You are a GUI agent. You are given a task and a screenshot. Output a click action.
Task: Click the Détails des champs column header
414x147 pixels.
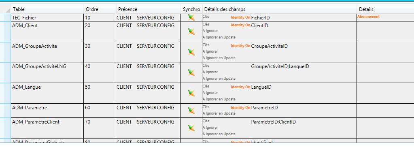tap(279, 9)
